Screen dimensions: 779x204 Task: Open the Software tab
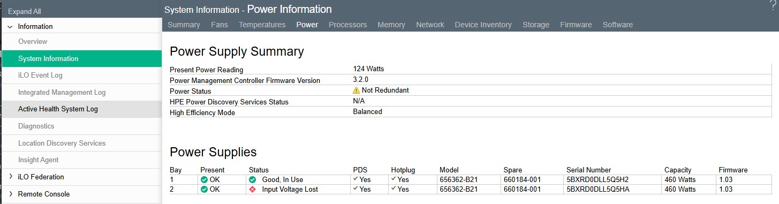pyautogui.click(x=618, y=25)
